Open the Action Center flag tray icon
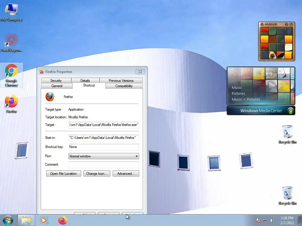Screen dimensions: 302x226 tap(258, 220)
